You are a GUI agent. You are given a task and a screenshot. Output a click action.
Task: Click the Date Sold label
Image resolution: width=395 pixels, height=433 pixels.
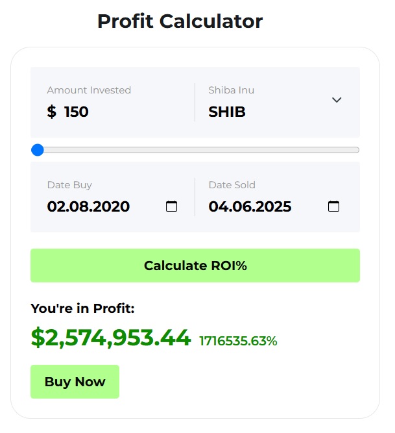232,185
